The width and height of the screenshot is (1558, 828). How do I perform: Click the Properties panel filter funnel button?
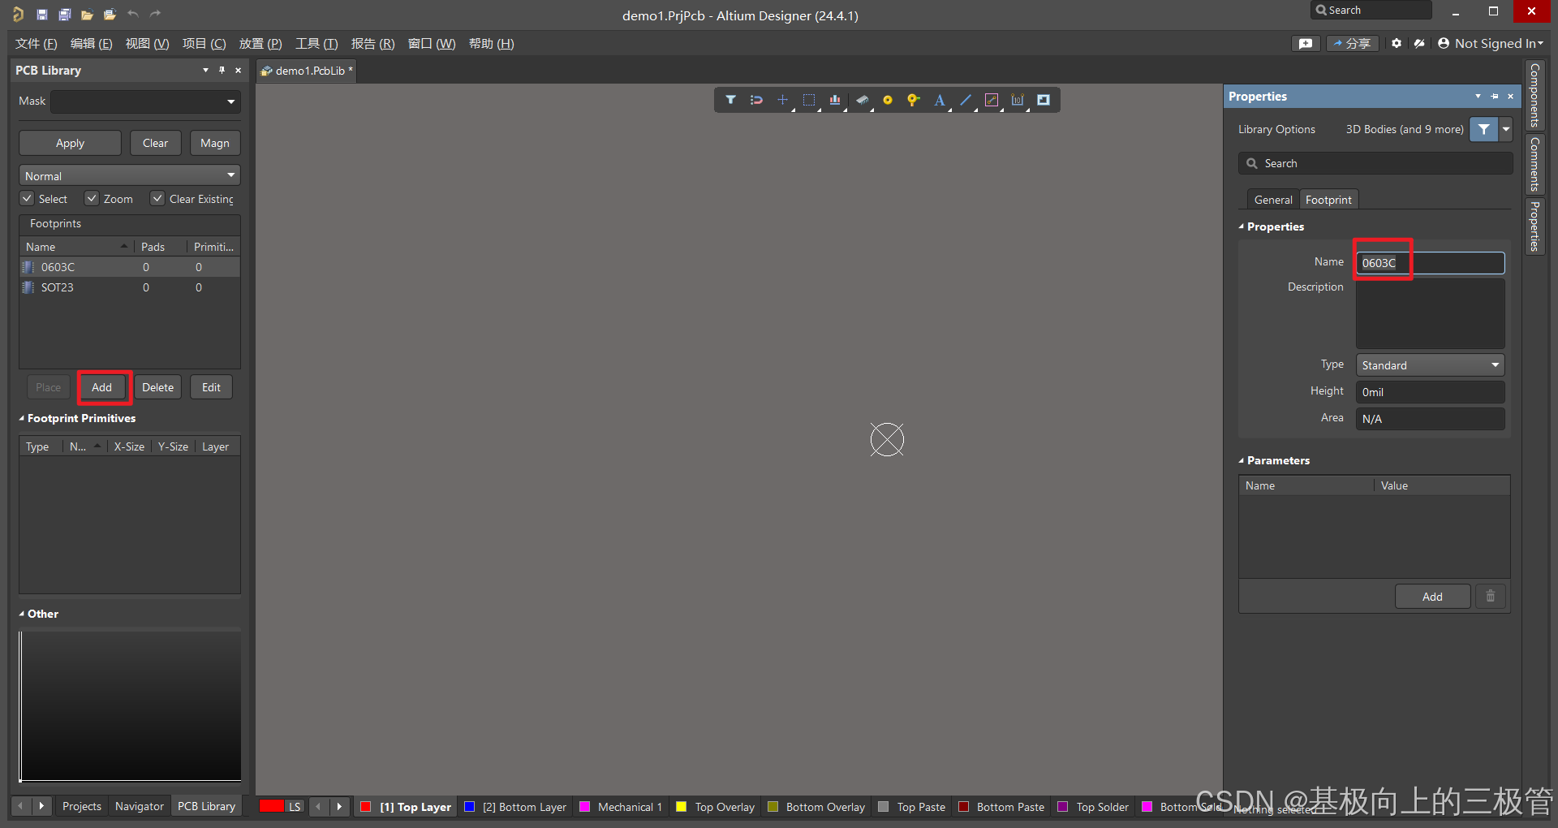[1483, 129]
